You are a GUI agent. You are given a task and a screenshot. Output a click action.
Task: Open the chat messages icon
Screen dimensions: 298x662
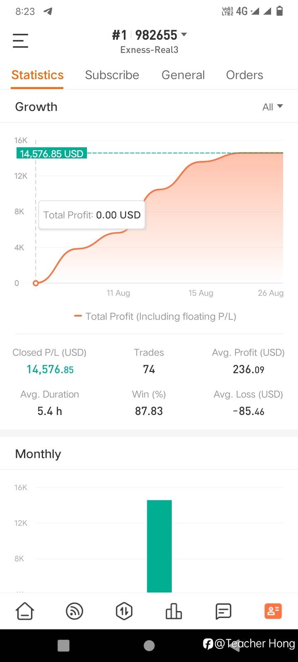(223, 611)
